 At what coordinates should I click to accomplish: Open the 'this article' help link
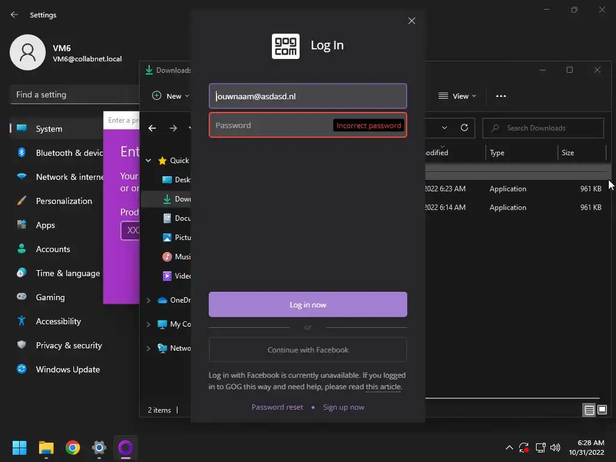pyautogui.click(x=384, y=387)
